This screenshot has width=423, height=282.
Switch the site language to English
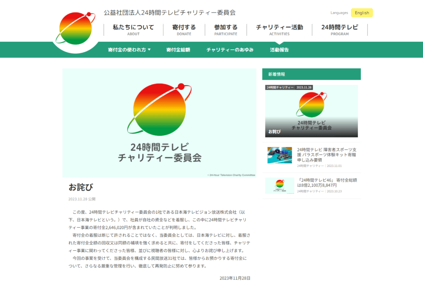[x=361, y=13]
